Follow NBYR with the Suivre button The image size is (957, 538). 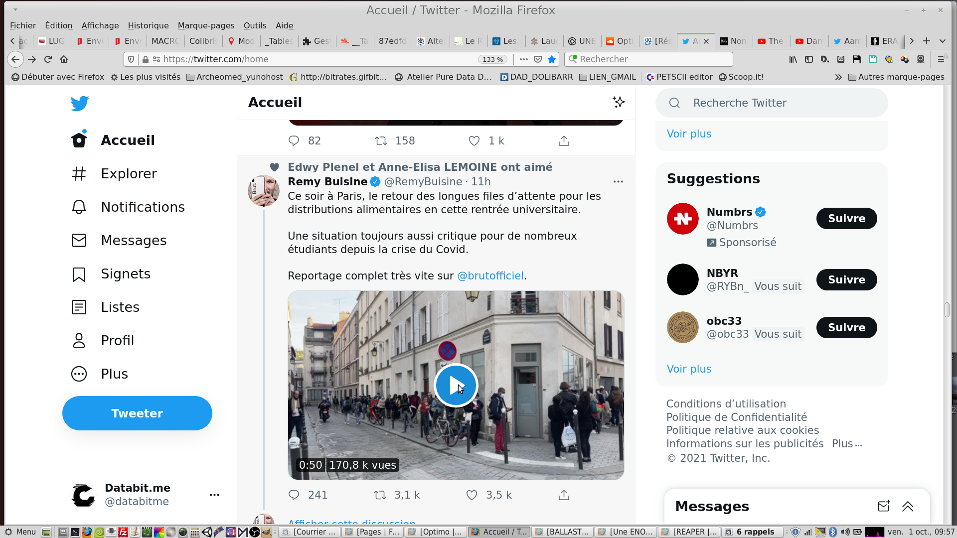click(x=846, y=279)
